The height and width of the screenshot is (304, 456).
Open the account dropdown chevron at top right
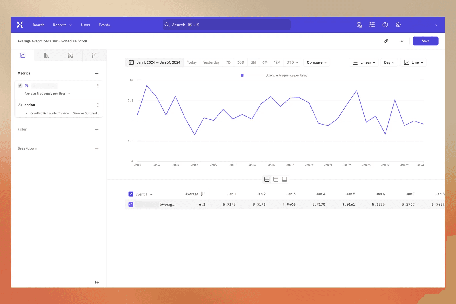pyautogui.click(x=436, y=25)
